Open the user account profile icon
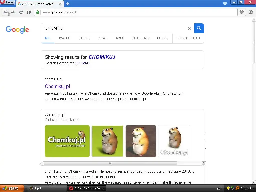This screenshot has width=256, height=192. (x=251, y=12)
